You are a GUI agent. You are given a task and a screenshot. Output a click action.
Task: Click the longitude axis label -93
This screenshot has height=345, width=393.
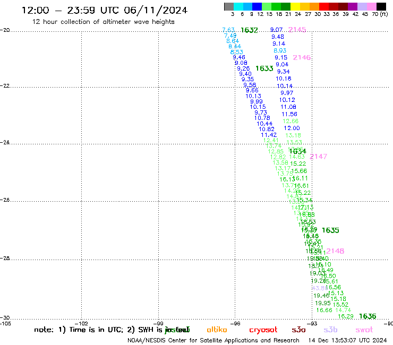tap(312, 323)
